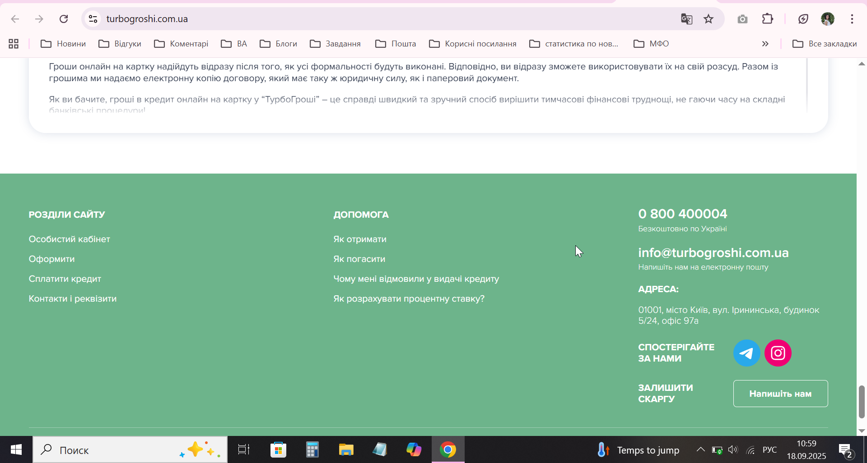867x463 pixels.
Task: Open Все закладки folder
Action: 825,44
